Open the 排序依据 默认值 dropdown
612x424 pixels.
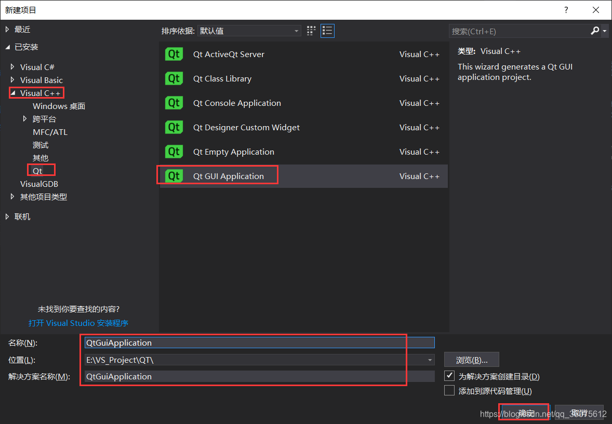249,31
